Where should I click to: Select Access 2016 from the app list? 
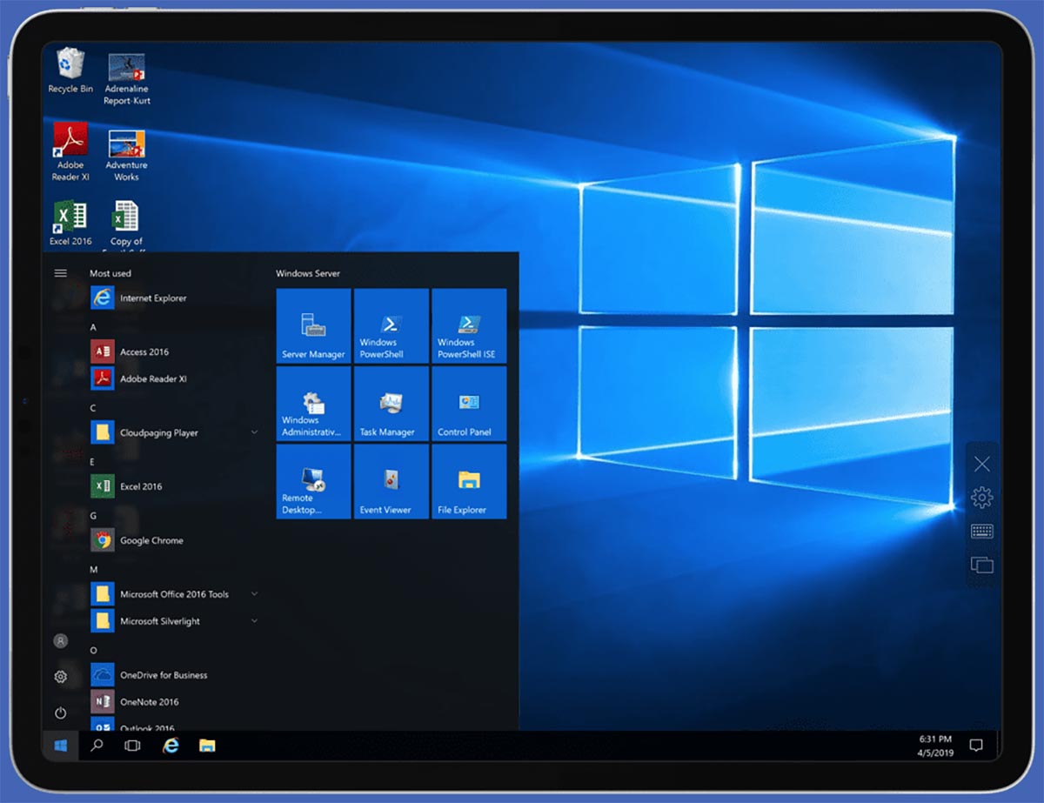[144, 351]
